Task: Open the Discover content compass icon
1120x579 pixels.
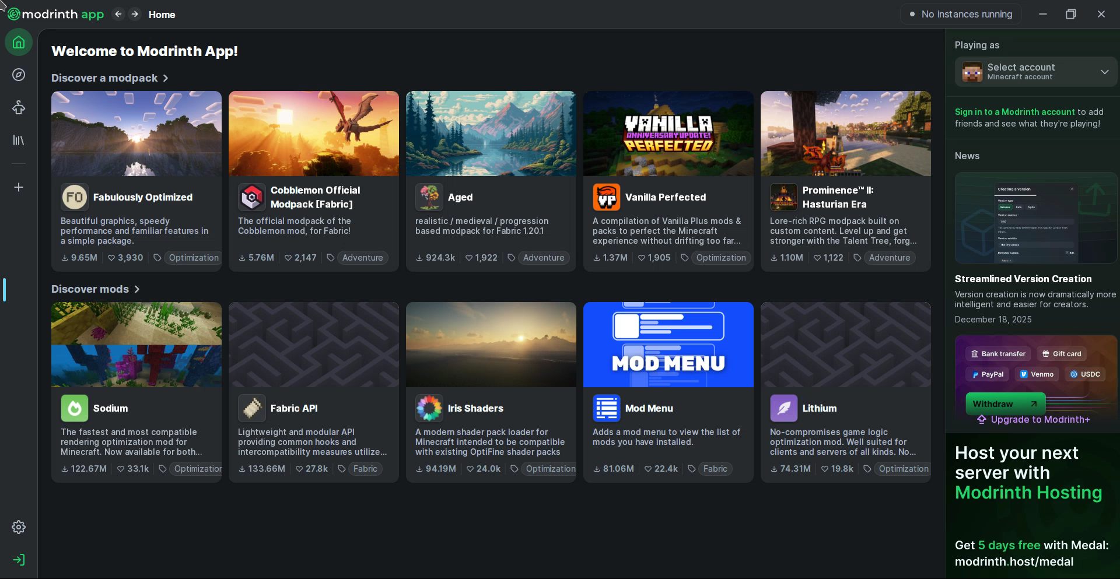Action: tap(19, 75)
